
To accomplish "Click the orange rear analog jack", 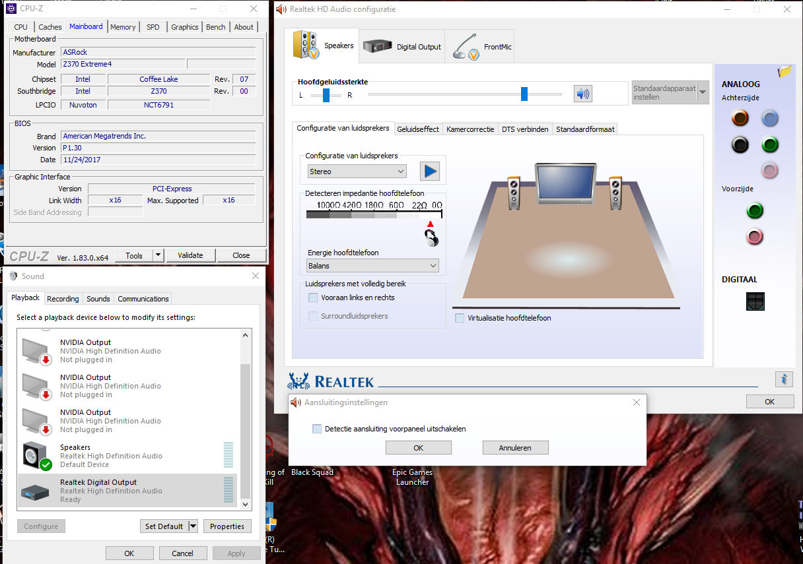I will click(x=740, y=118).
